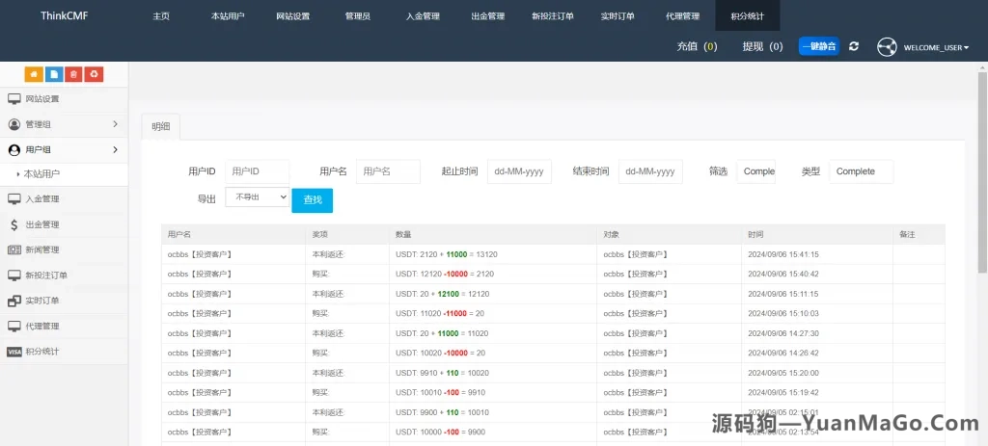The width and height of the screenshot is (988, 446).
Task: Select the 明细 tab
Action: point(161,126)
